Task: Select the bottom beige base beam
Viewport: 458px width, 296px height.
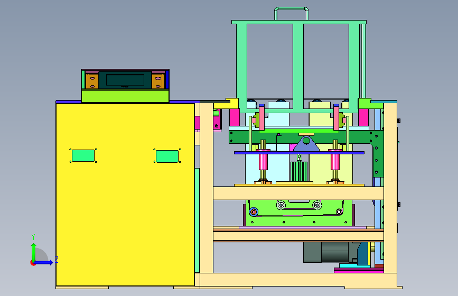Action: pos(298,280)
